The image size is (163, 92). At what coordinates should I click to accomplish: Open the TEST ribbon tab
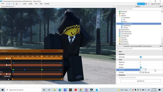tap(36, 4)
